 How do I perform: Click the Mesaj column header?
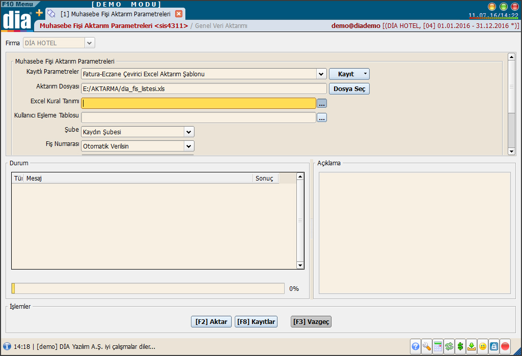[138, 179]
